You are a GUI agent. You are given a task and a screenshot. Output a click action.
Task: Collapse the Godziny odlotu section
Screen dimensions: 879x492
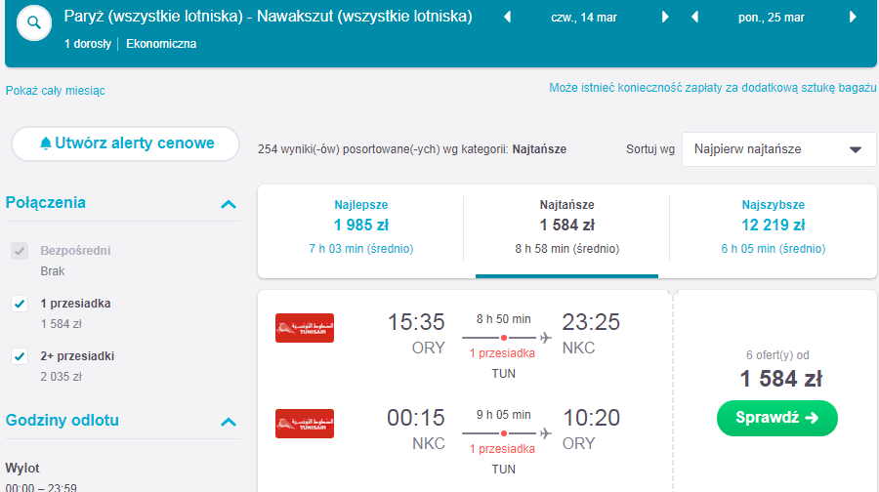tap(229, 422)
